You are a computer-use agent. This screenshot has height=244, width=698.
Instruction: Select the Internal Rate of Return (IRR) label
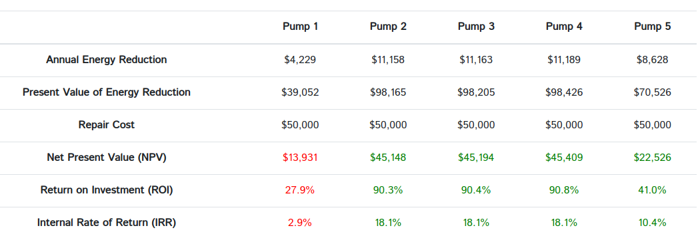107,223
